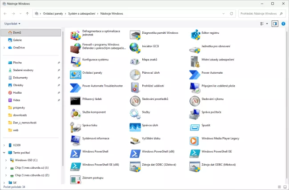Expand Windows-SSD (C:) drive node
289x190 pixels.
coord(6,160)
